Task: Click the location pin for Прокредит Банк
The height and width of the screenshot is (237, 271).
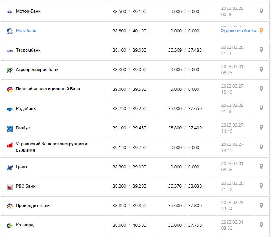Action: (261, 206)
